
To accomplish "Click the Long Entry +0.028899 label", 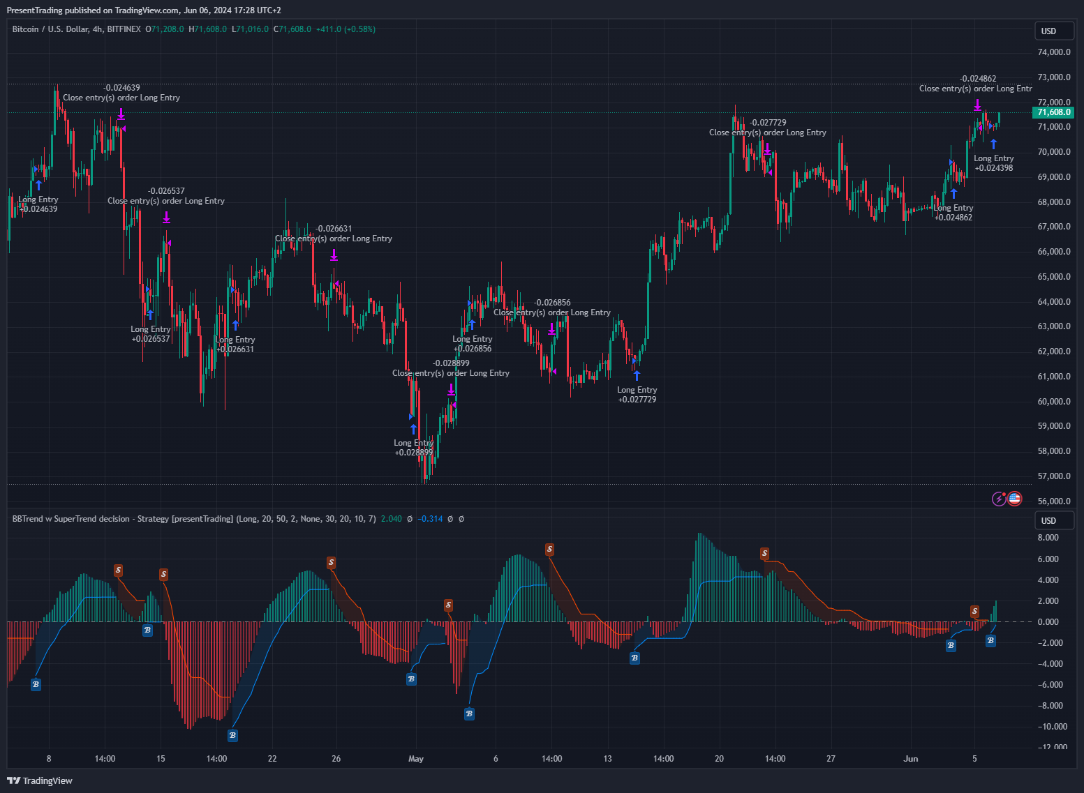I will (414, 448).
